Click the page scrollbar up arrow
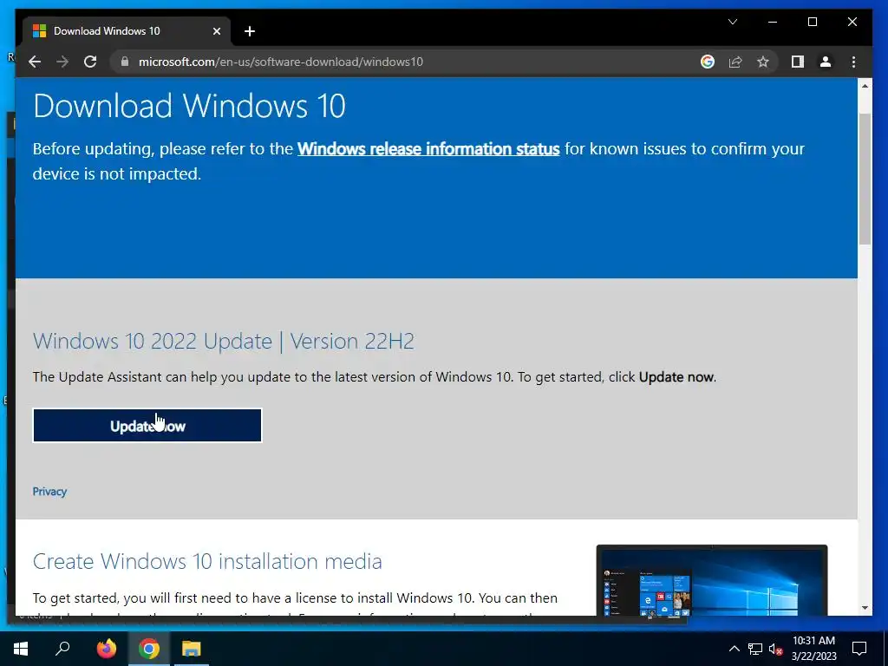The image size is (888, 666). tap(865, 86)
